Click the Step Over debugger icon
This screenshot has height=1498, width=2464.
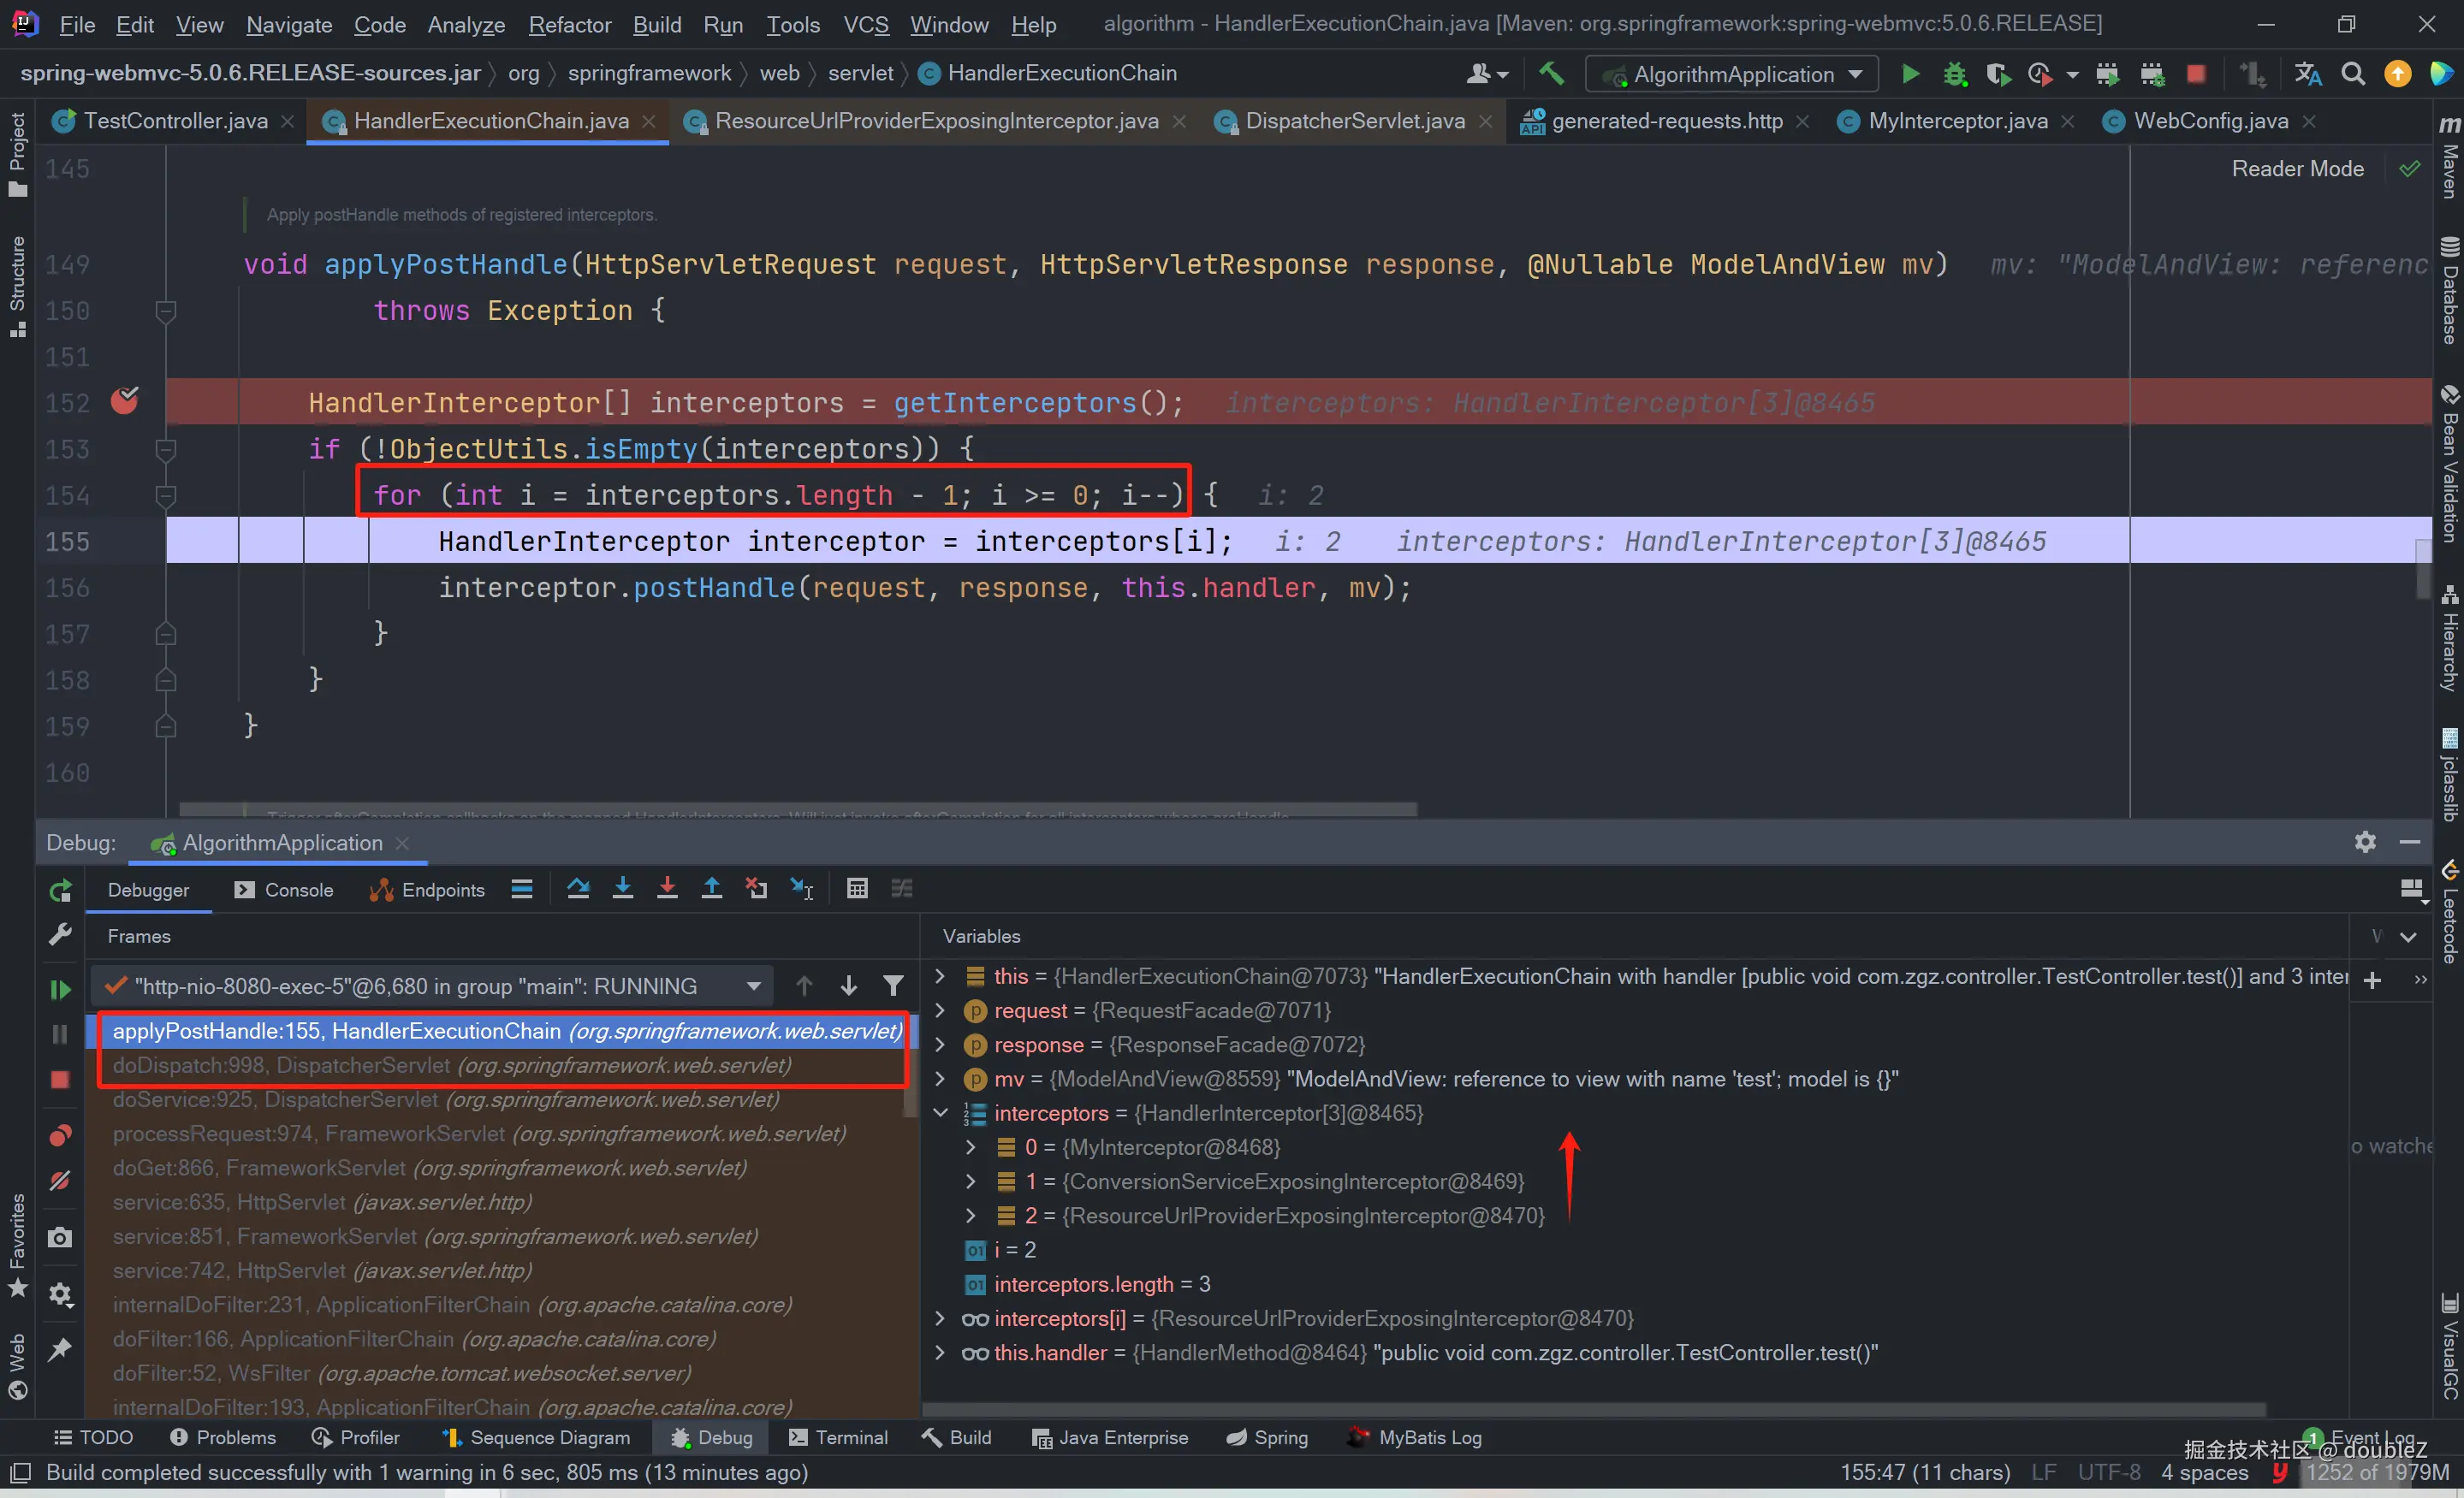pyautogui.click(x=578, y=888)
